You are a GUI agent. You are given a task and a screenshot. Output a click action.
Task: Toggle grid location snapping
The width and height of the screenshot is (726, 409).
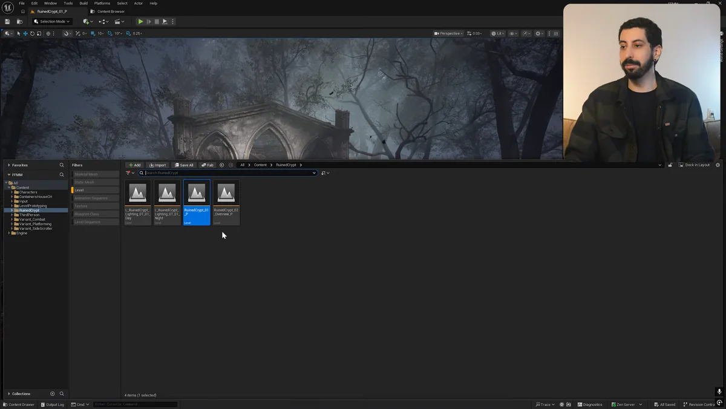(x=93, y=33)
